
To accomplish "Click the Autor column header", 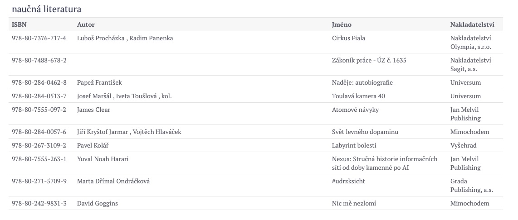I will coord(86,25).
